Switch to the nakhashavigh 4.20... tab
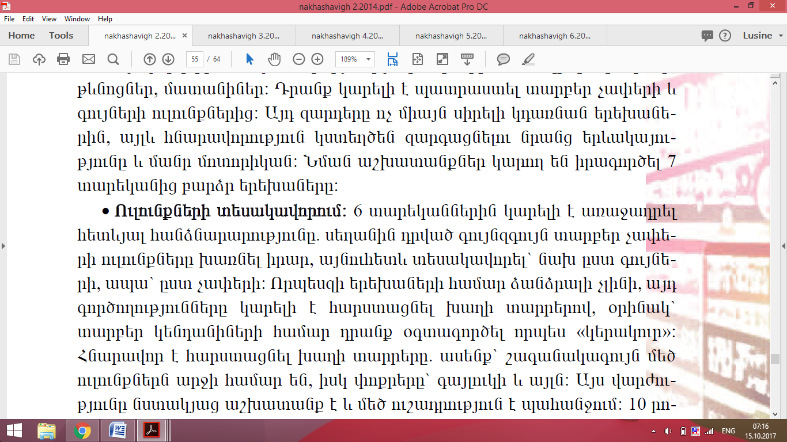 [347, 36]
